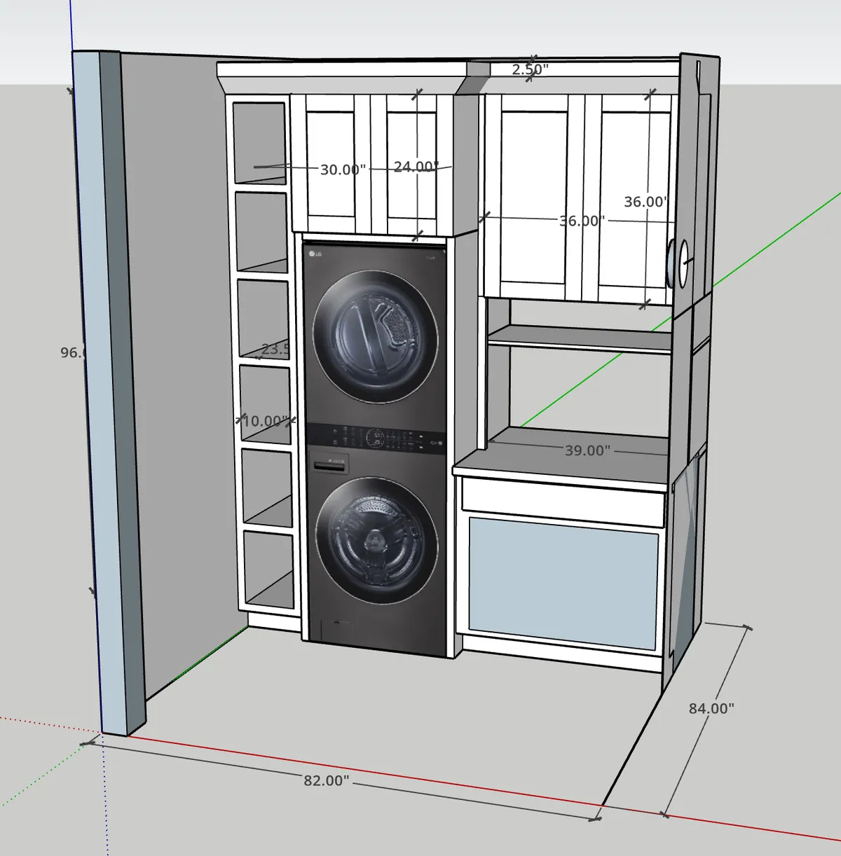841x856 pixels.
Task: Click the 84.00" depth dimension label
Action: pos(711,708)
